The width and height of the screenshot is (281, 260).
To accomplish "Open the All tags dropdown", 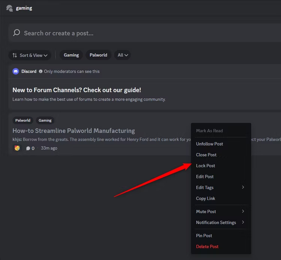I will (x=123, y=55).
